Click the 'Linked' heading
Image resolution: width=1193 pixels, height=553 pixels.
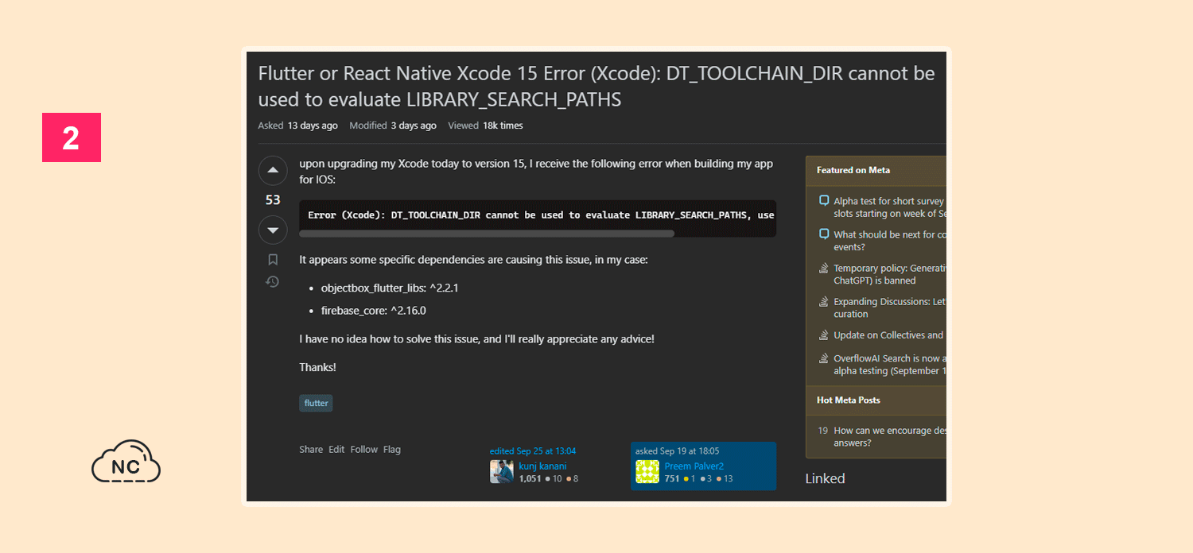pos(825,478)
